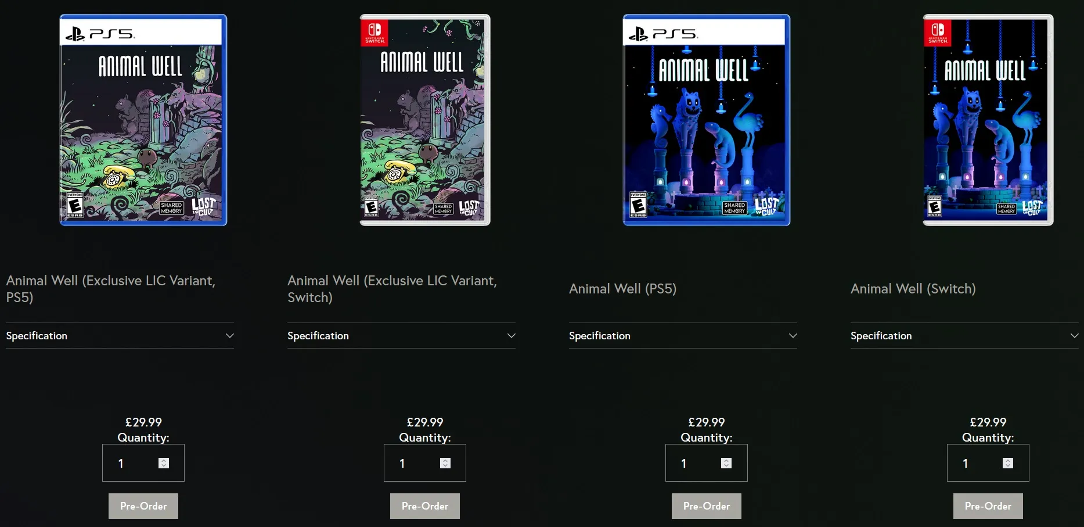Open the Animal Well LIC Variant Switch cover image

pos(425,120)
